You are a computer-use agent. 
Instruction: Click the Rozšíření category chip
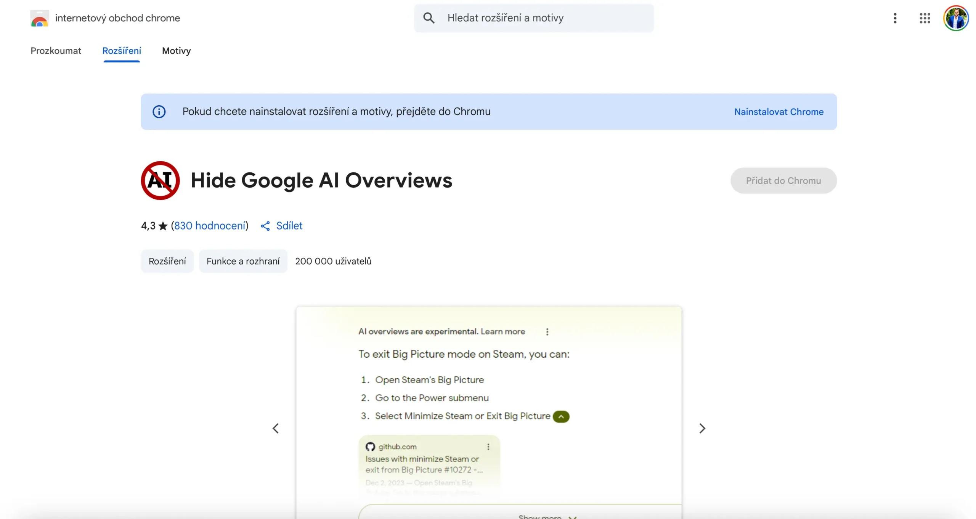167,261
